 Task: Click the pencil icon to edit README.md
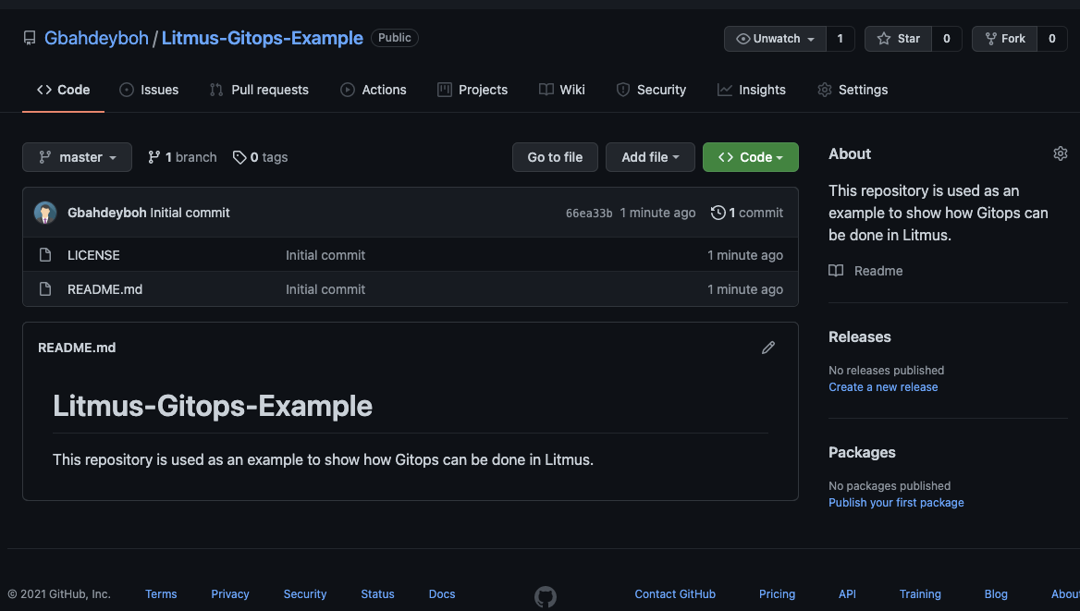pos(768,348)
